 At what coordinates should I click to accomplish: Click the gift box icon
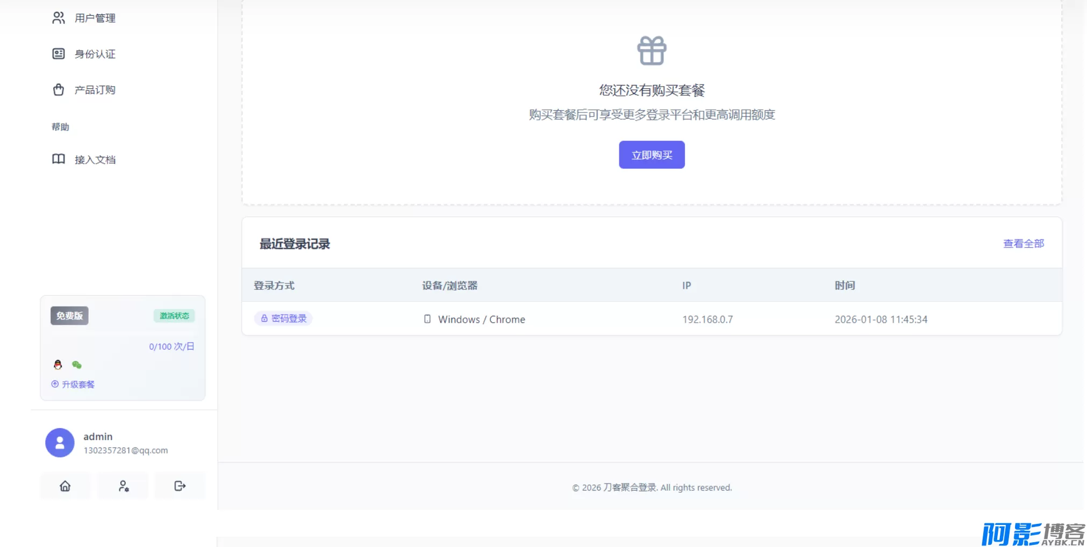coord(652,51)
